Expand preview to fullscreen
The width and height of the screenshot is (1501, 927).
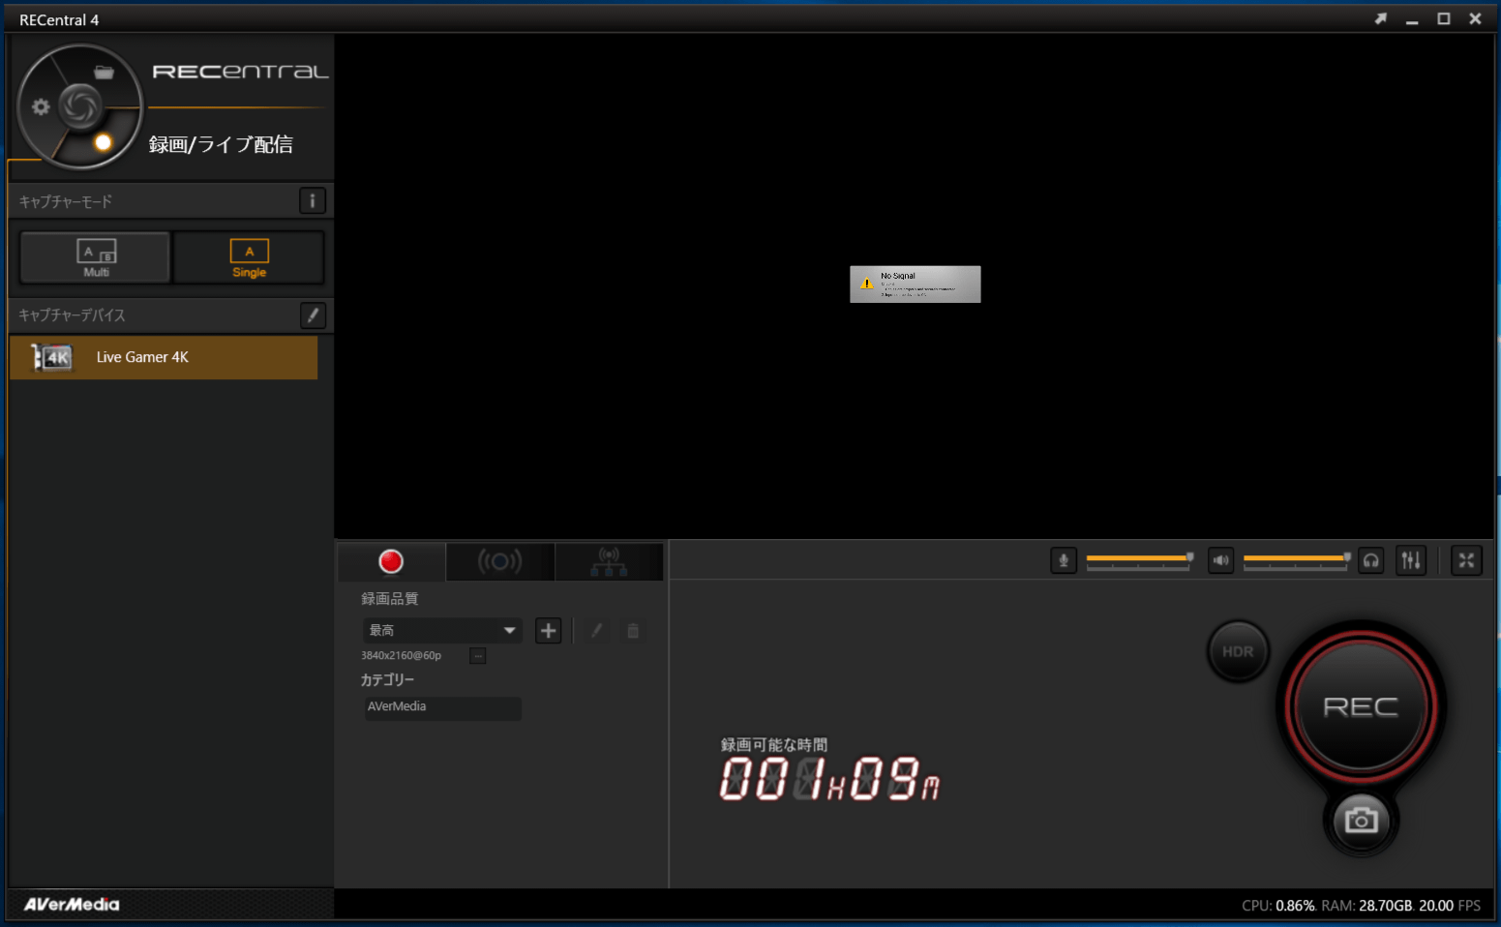(x=1466, y=560)
